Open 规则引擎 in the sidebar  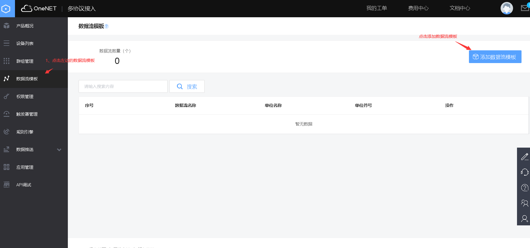(x=25, y=132)
